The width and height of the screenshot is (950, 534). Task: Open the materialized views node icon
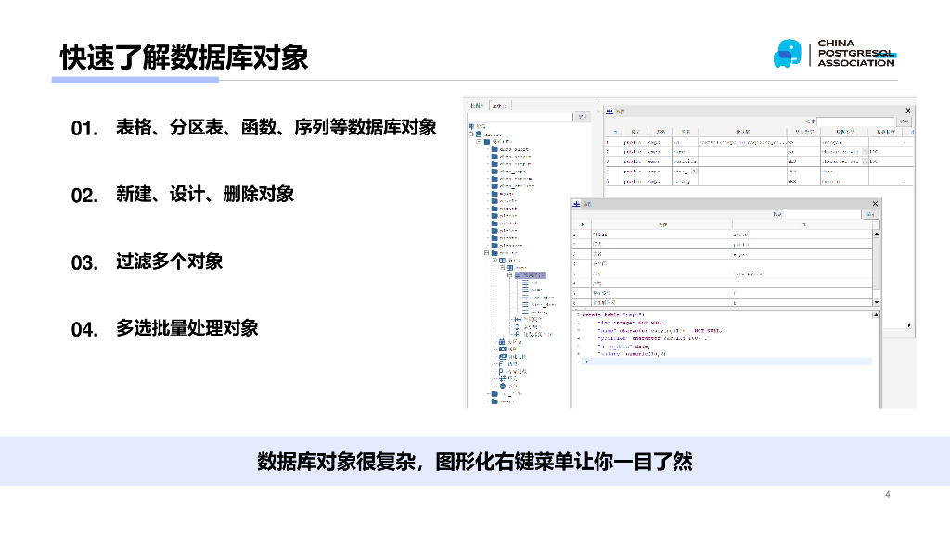[503, 357]
